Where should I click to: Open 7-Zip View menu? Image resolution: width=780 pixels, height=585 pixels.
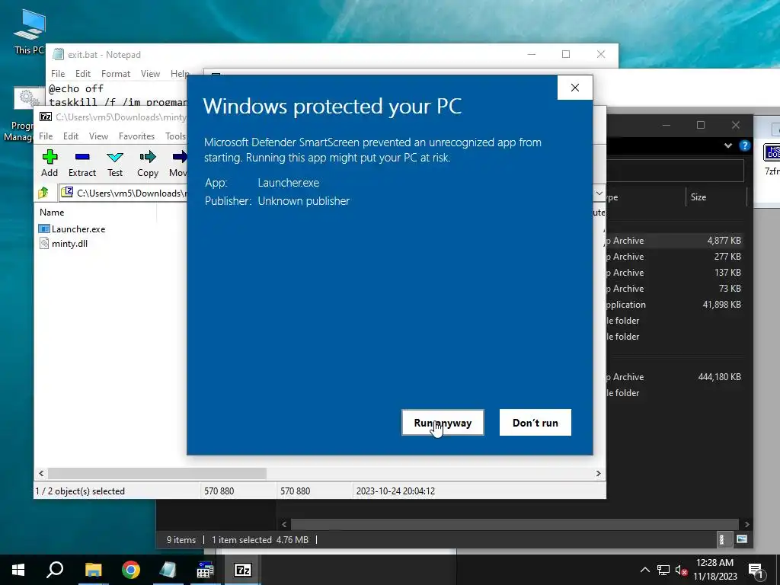click(x=98, y=136)
